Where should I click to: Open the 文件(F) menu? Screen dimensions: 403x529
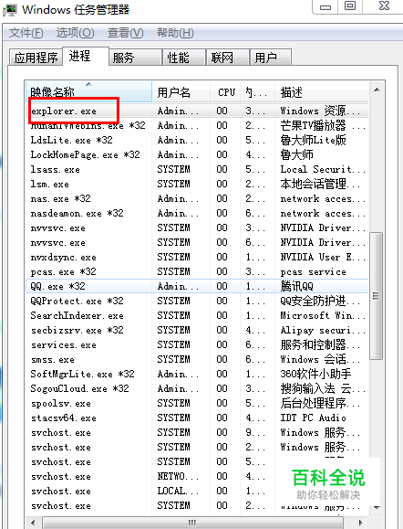click(x=26, y=33)
